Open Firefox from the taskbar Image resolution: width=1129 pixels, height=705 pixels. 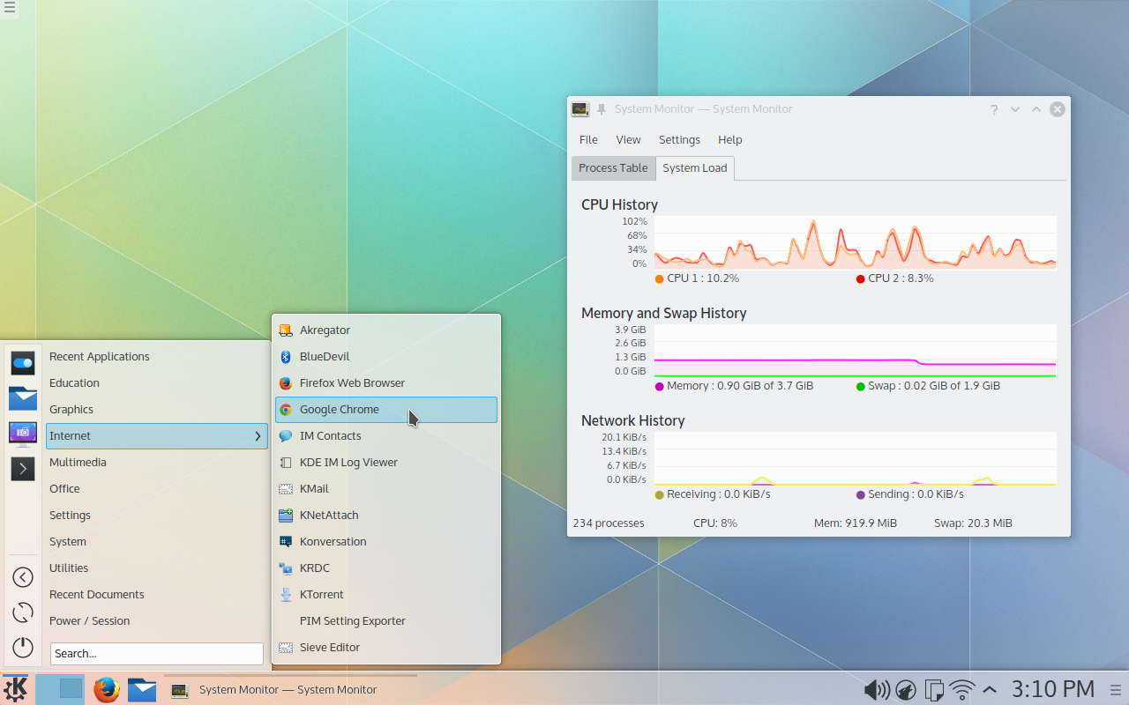(107, 690)
